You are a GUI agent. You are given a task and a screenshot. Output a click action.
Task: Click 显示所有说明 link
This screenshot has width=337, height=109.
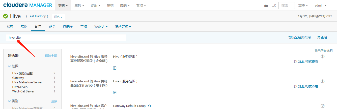[323, 51]
